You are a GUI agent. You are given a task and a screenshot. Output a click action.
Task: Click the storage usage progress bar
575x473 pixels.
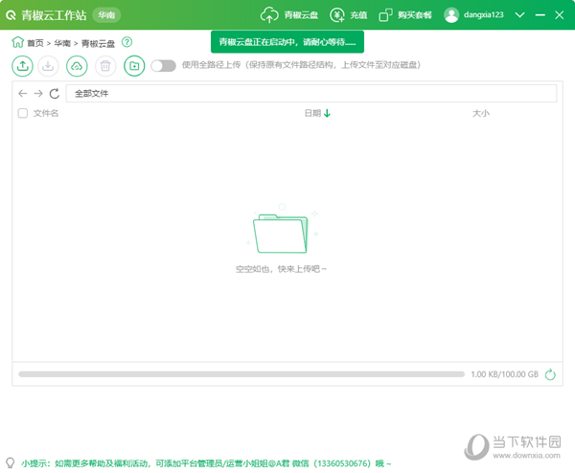pos(241,374)
